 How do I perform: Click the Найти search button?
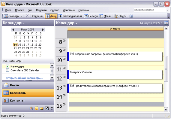click(120, 16)
